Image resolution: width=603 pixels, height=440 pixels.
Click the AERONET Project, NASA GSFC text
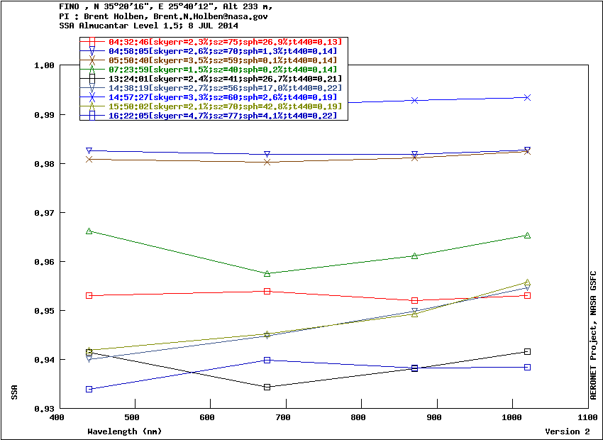click(594, 335)
